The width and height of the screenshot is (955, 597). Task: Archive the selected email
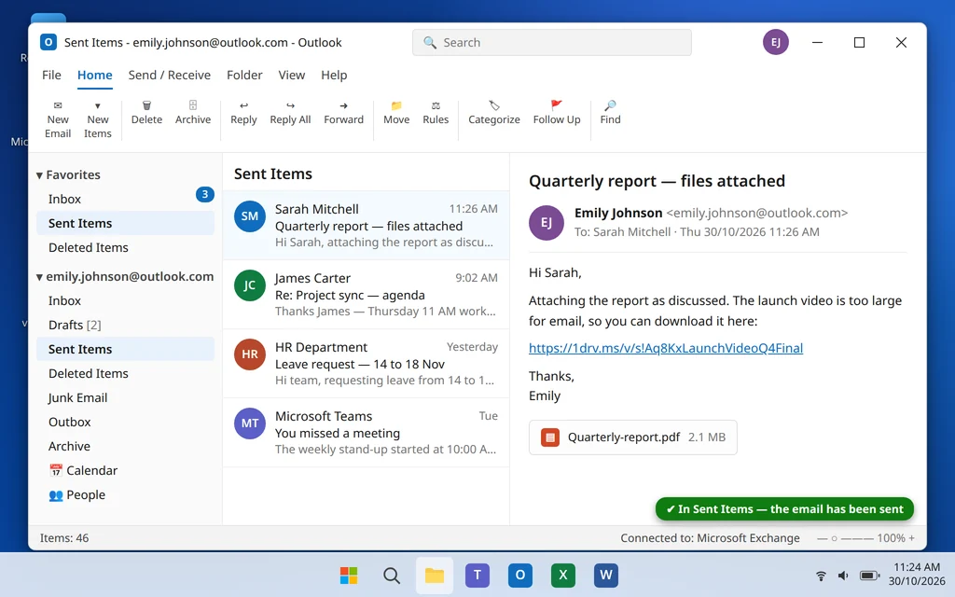(193, 113)
